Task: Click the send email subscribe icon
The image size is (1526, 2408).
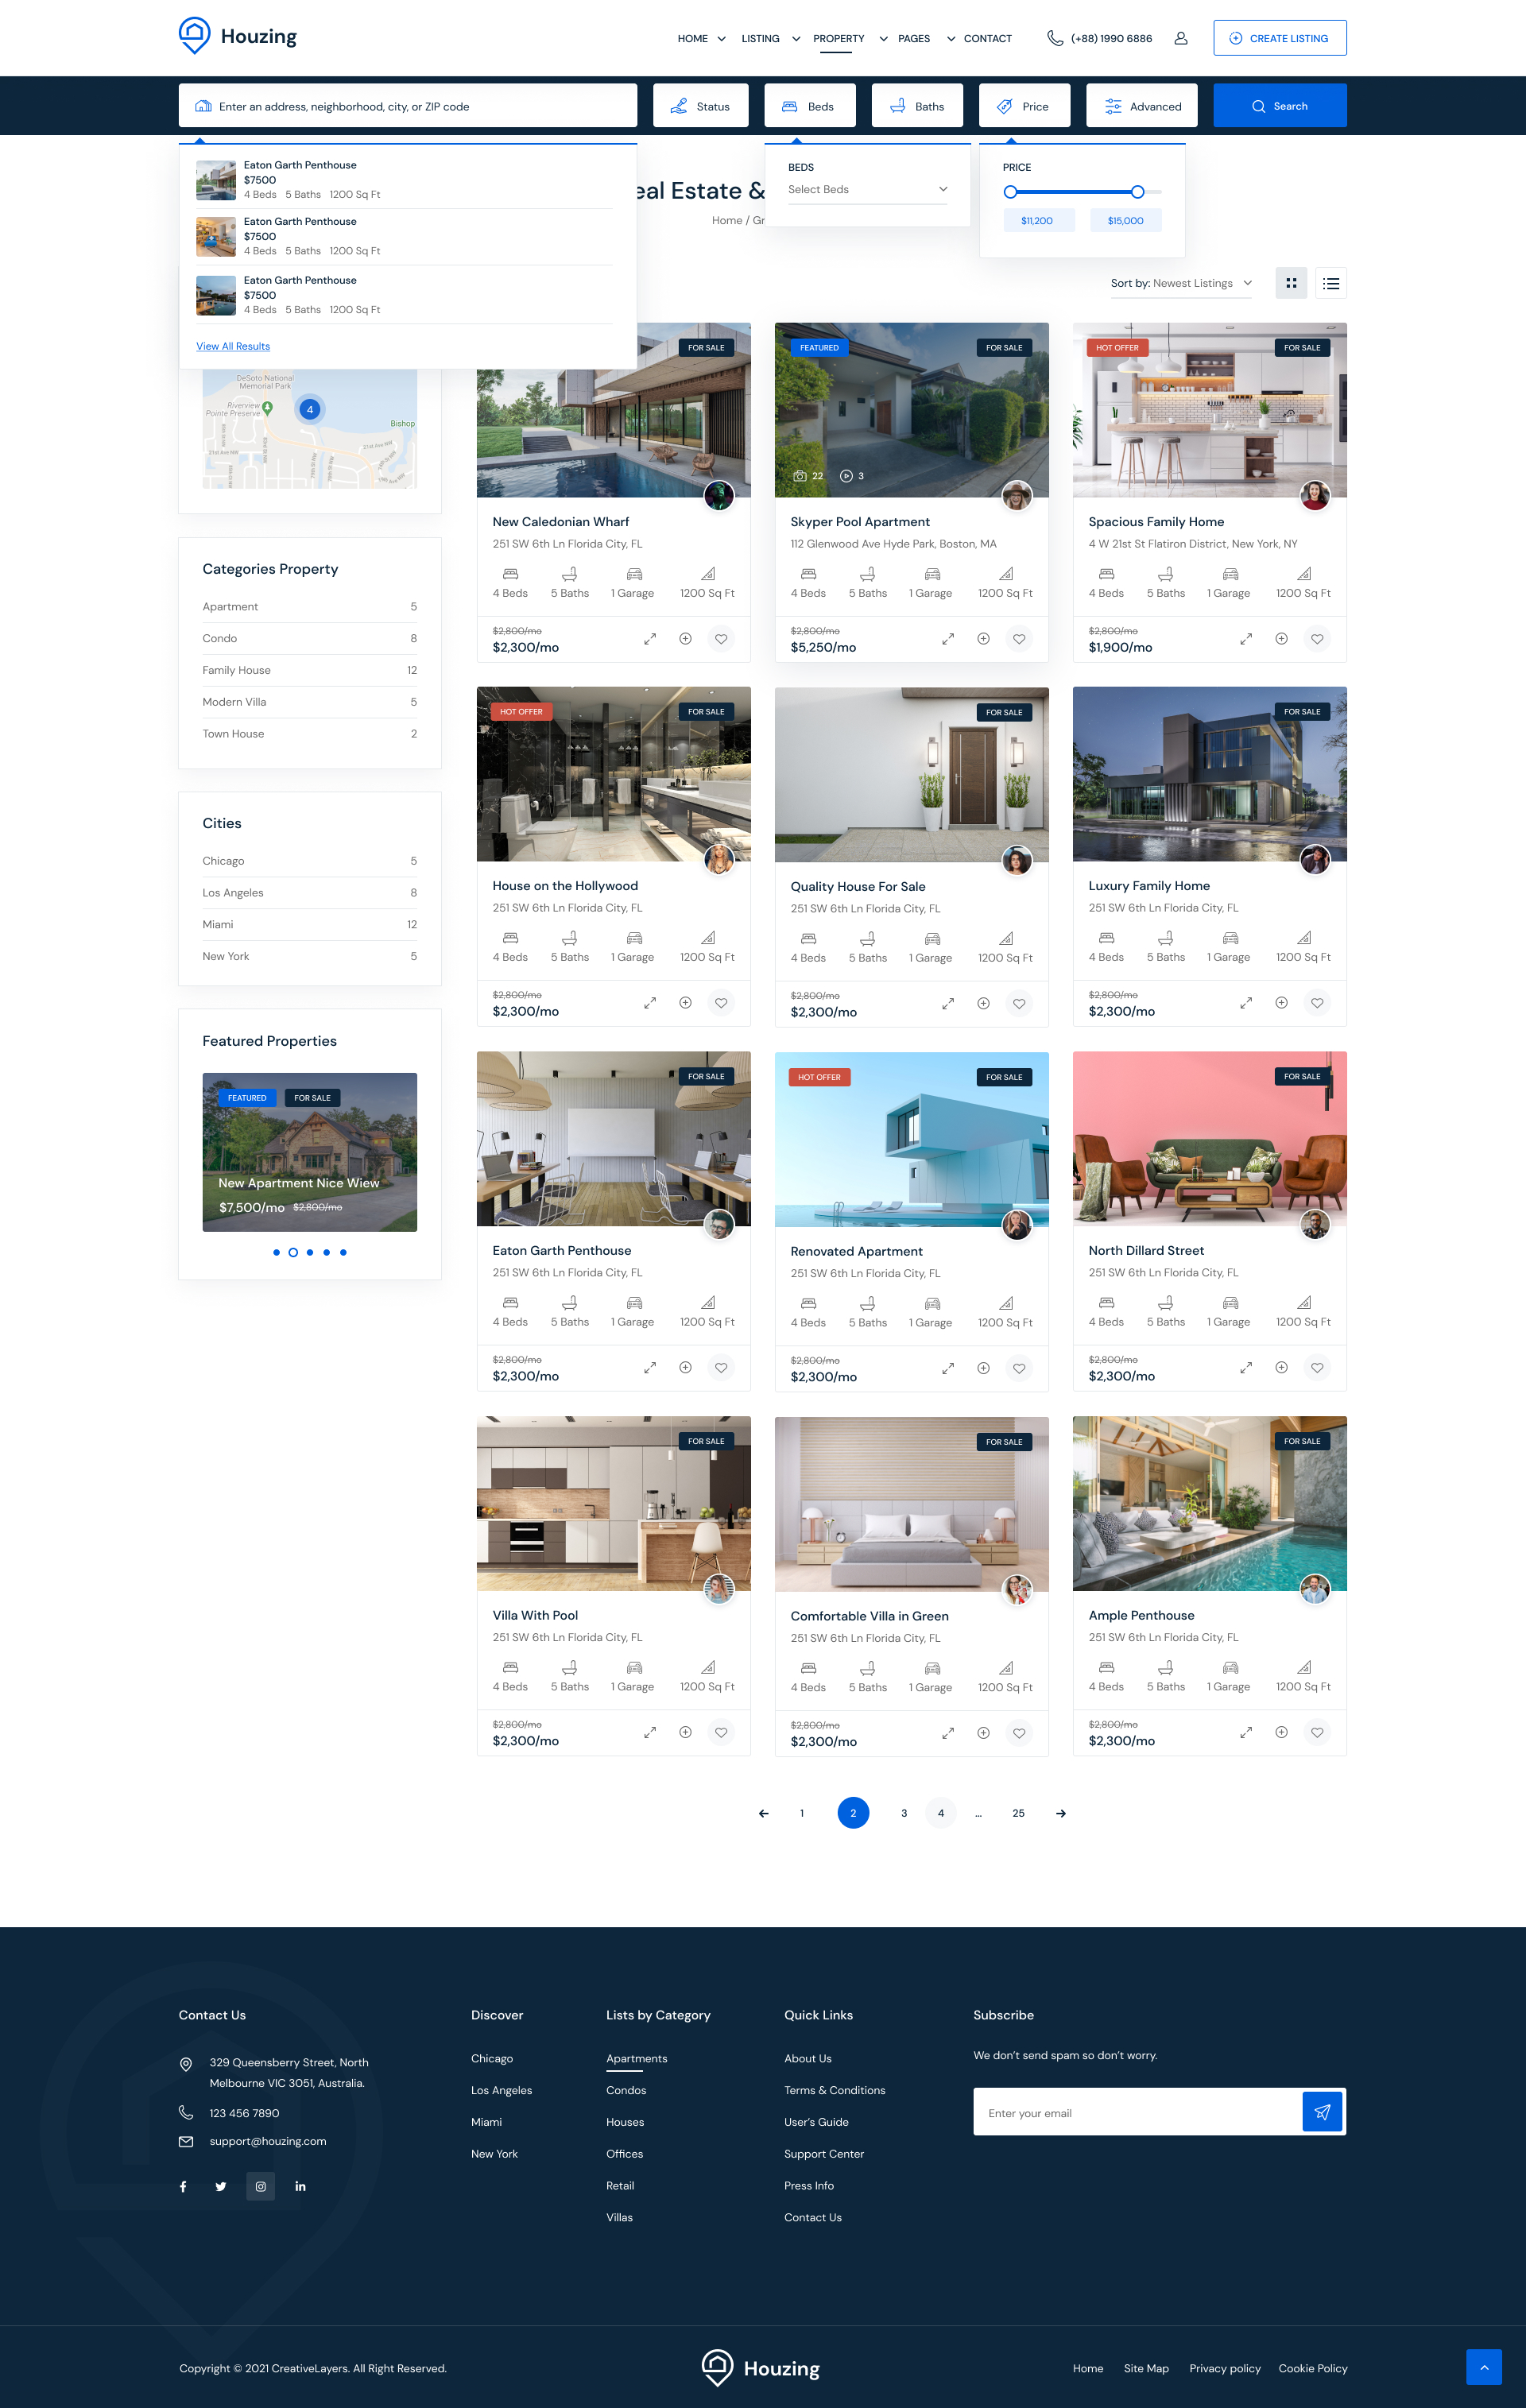Action: point(1321,2112)
